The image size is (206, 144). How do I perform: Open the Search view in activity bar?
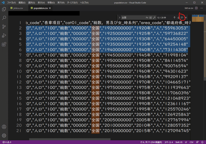4,18
